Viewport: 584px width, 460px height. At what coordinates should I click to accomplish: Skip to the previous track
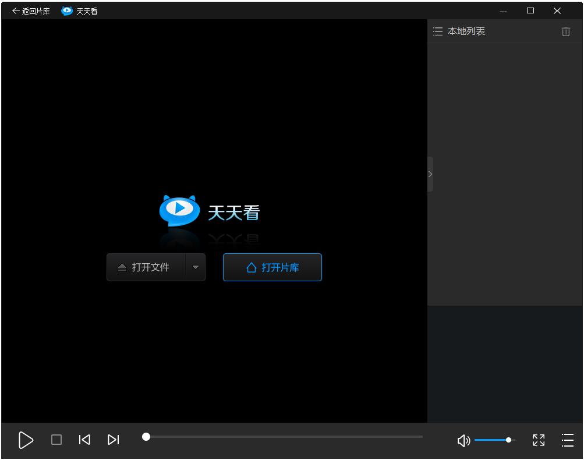click(84, 440)
